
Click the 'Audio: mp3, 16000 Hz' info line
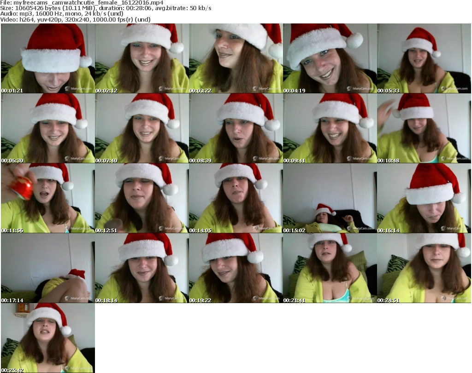point(62,14)
